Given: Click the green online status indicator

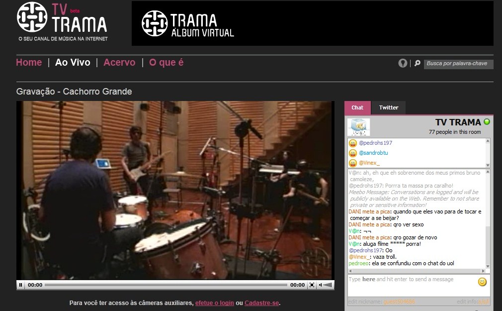Looking at the screenshot, I should (487, 122).
